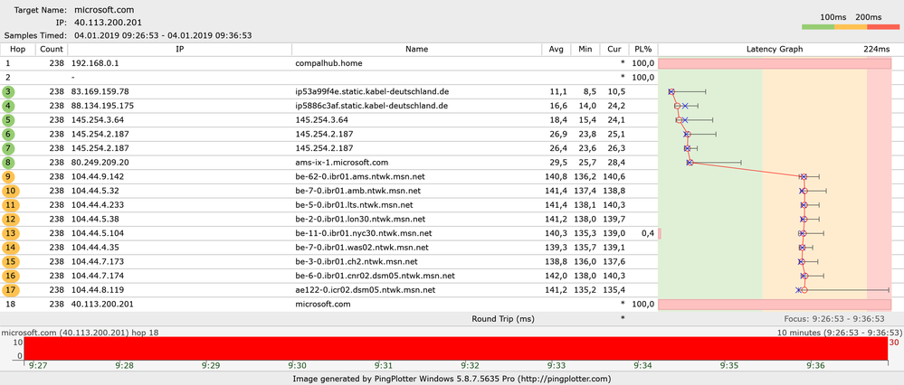Click the Focus 9:26:53 - 9:36:53 text
Viewport: 904px width, 385px height.
pos(833,318)
